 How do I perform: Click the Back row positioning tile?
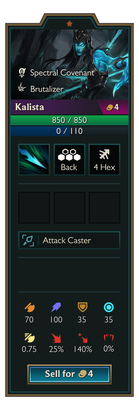(x=69, y=160)
